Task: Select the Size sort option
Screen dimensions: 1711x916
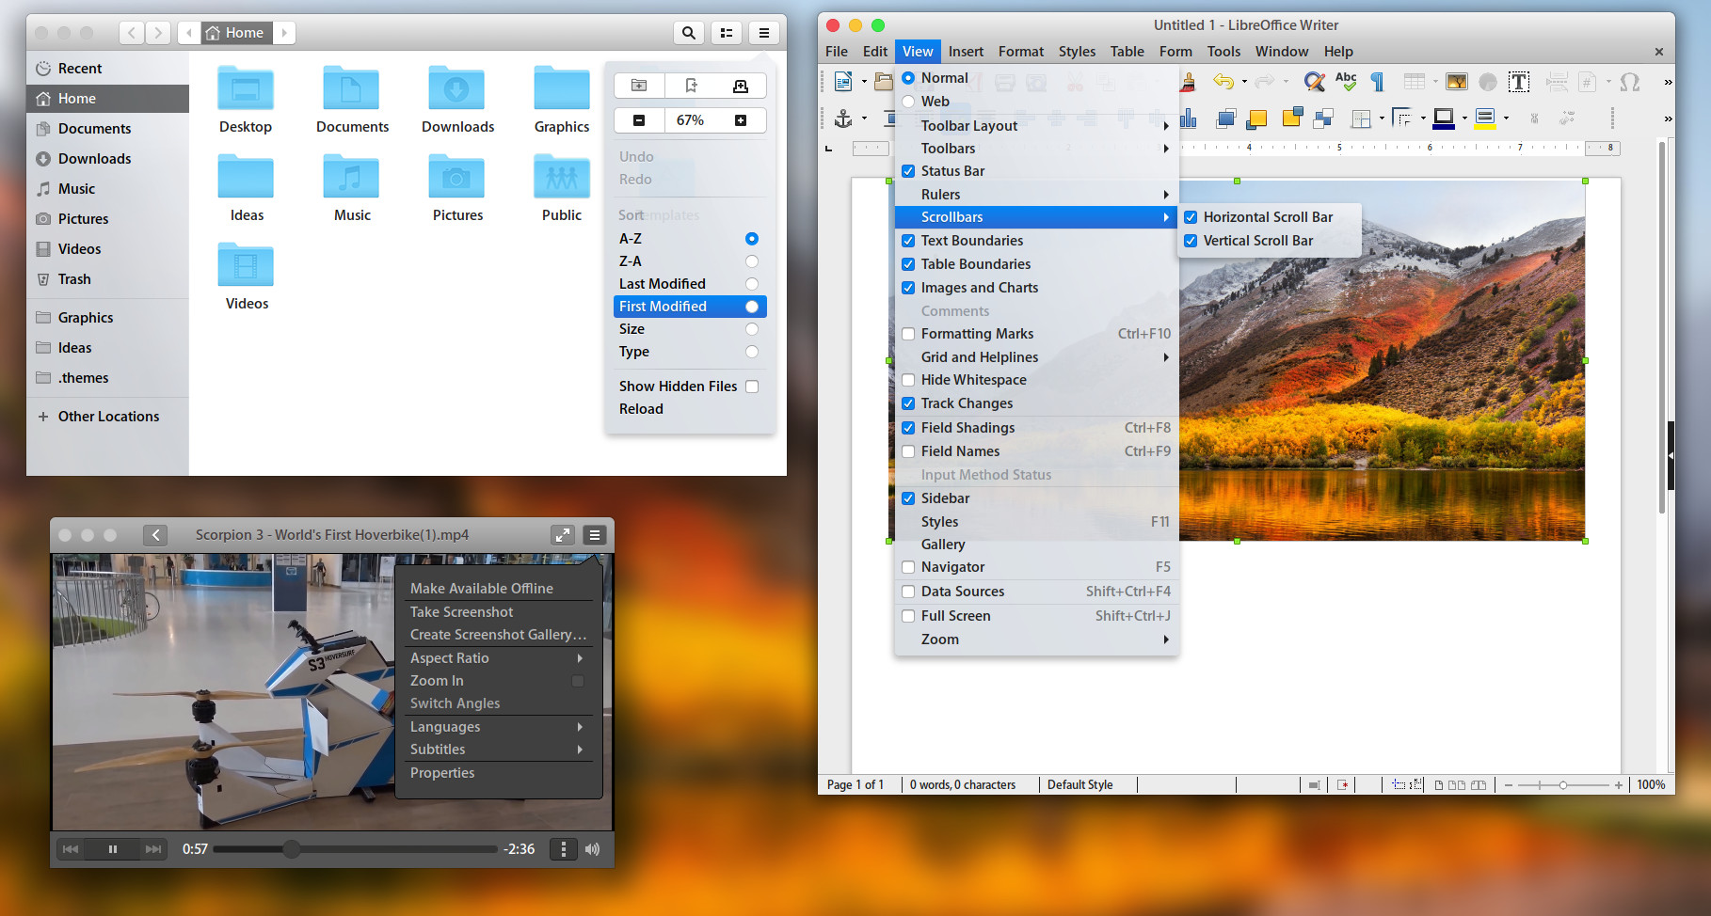Action: tap(688, 329)
